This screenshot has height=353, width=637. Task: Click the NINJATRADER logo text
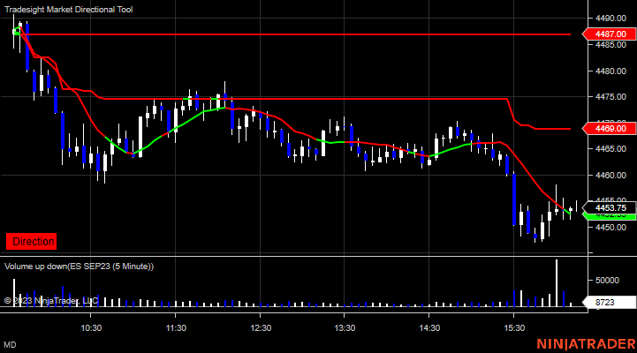pos(586,344)
